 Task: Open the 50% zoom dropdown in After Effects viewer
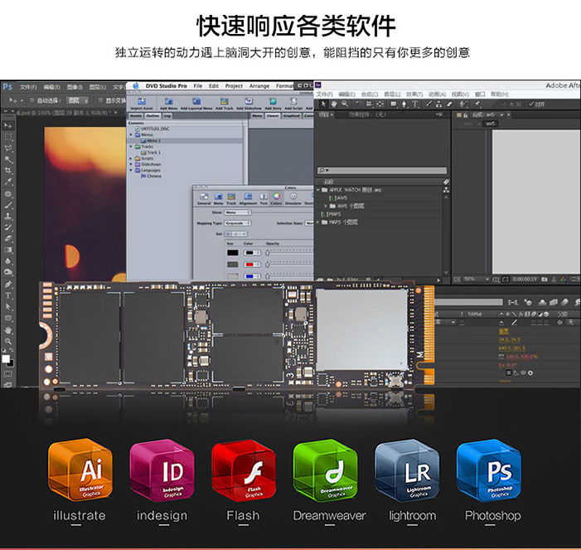477,279
